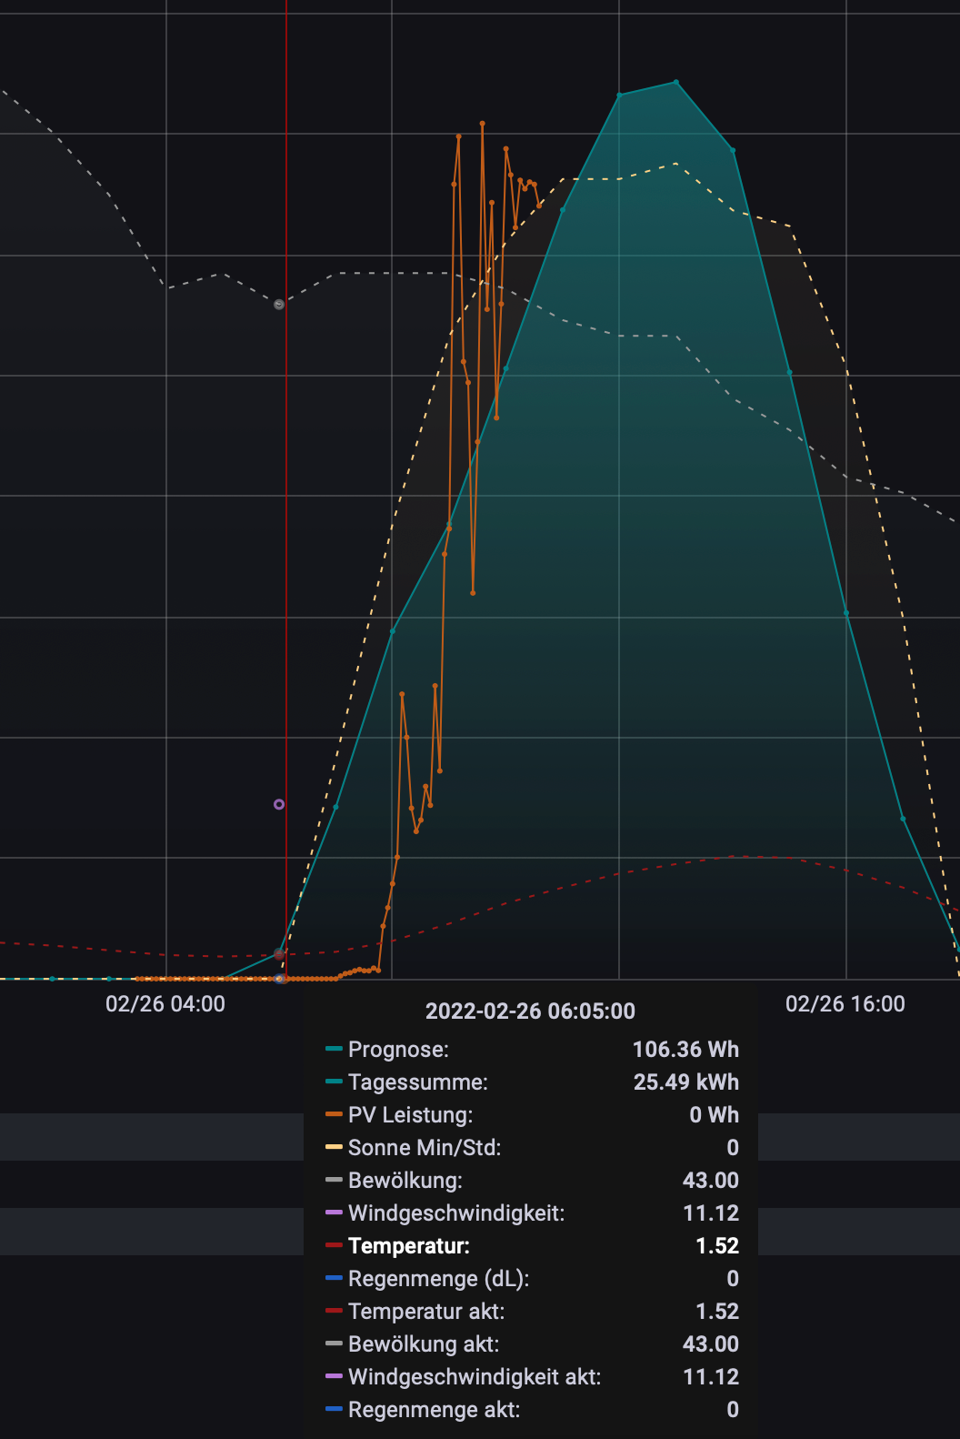Click the teal swatch beside Prognose

[334, 1050]
